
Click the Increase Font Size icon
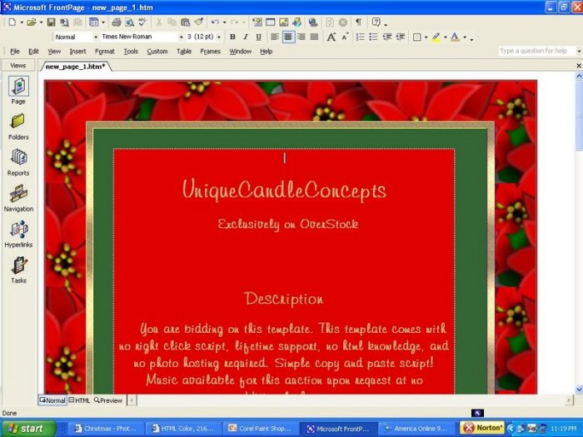coord(331,37)
